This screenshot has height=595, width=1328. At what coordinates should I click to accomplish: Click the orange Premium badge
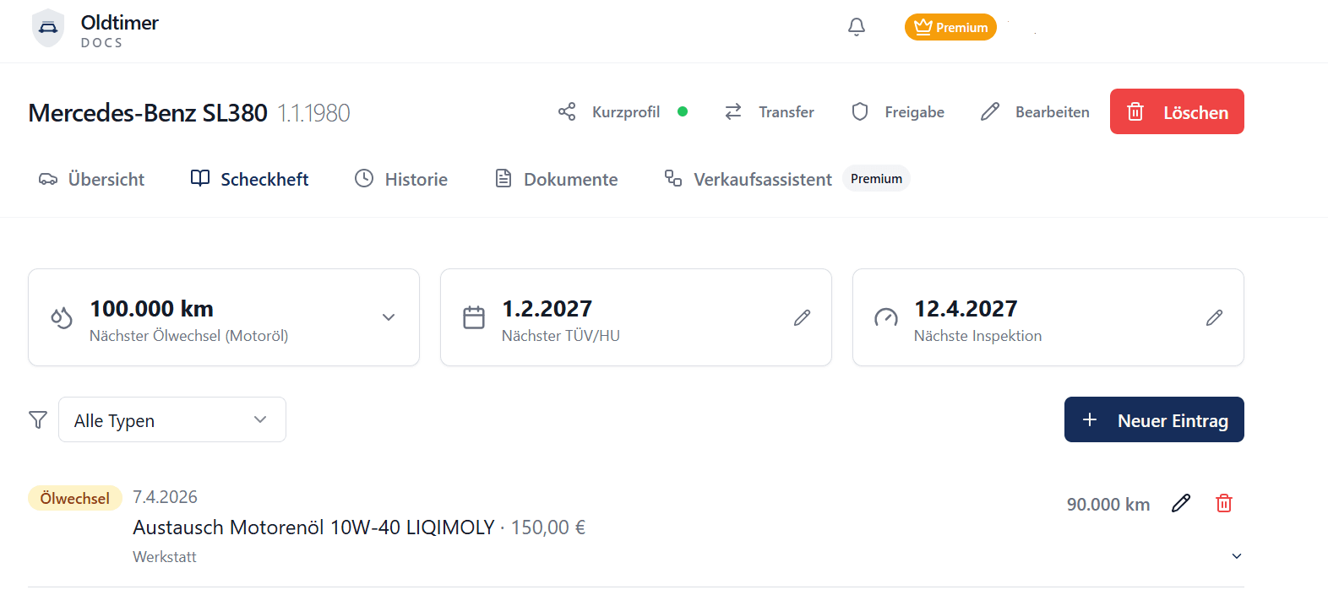(x=950, y=27)
